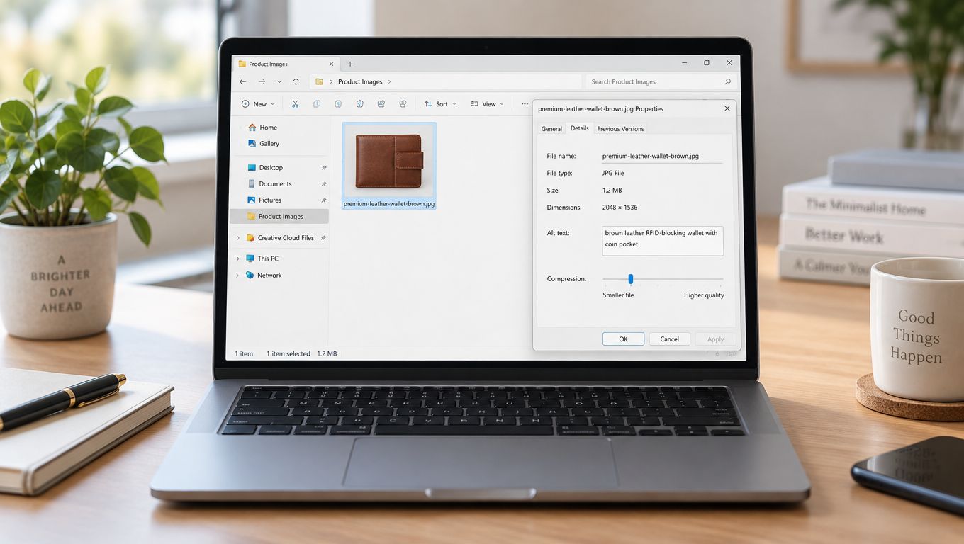Click the Share icon in the toolbar
This screenshot has height=544, width=964.
[x=381, y=104]
